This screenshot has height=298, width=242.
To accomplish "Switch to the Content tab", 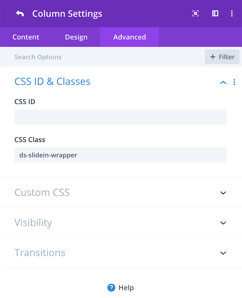I will [x=26, y=37].
